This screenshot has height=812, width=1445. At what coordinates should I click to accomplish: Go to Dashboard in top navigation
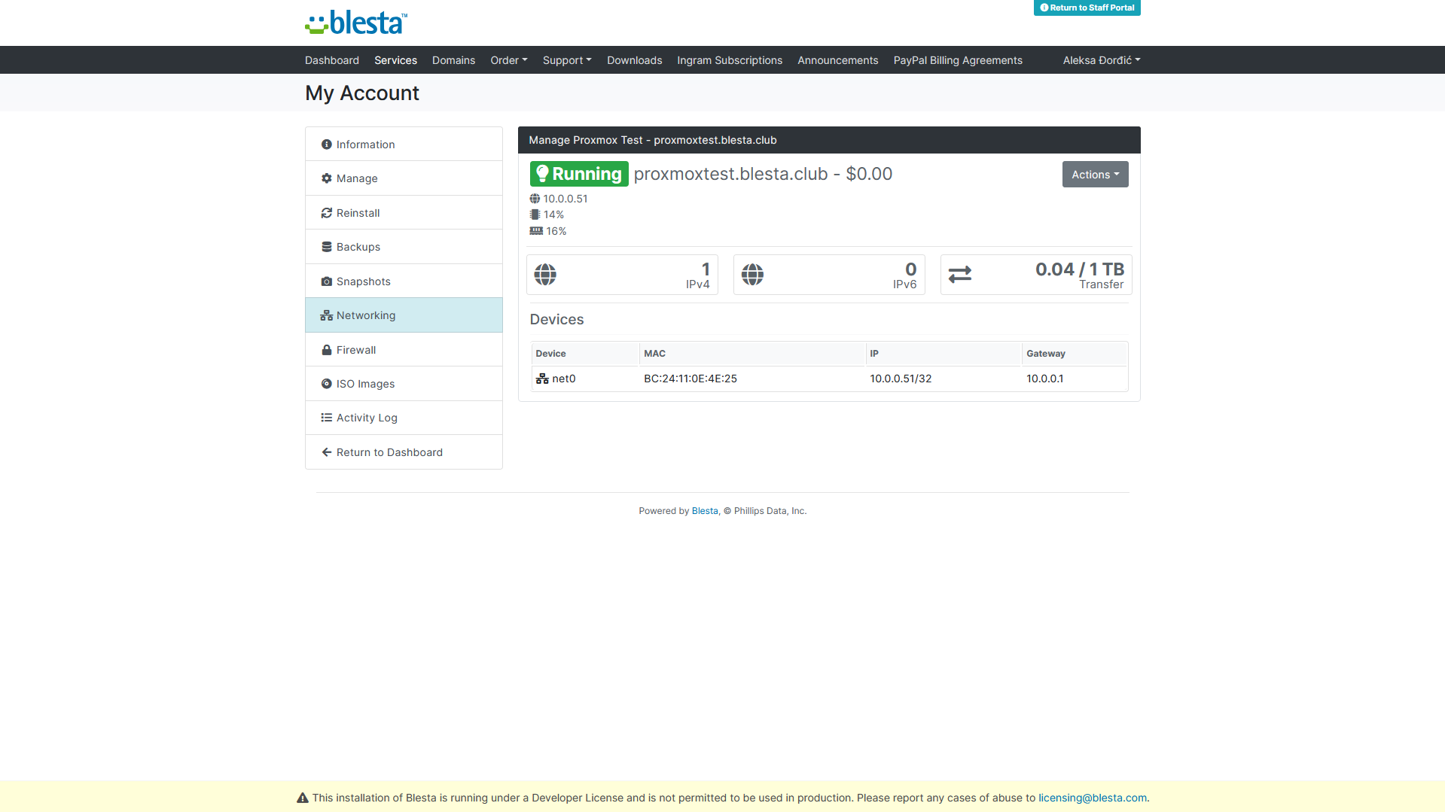332,60
